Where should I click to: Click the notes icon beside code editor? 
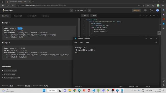159,33
